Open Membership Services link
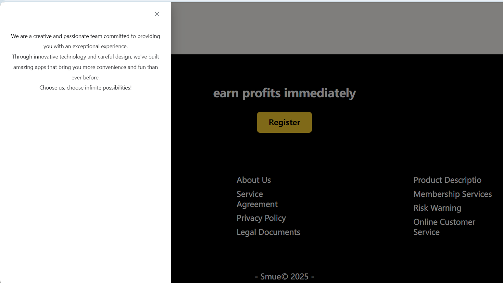The width and height of the screenshot is (503, 283). (x=452, y=194)
